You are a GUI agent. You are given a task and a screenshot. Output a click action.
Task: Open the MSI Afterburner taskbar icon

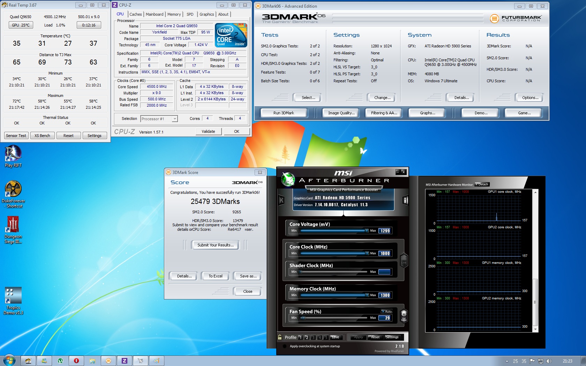coord(140,361)
